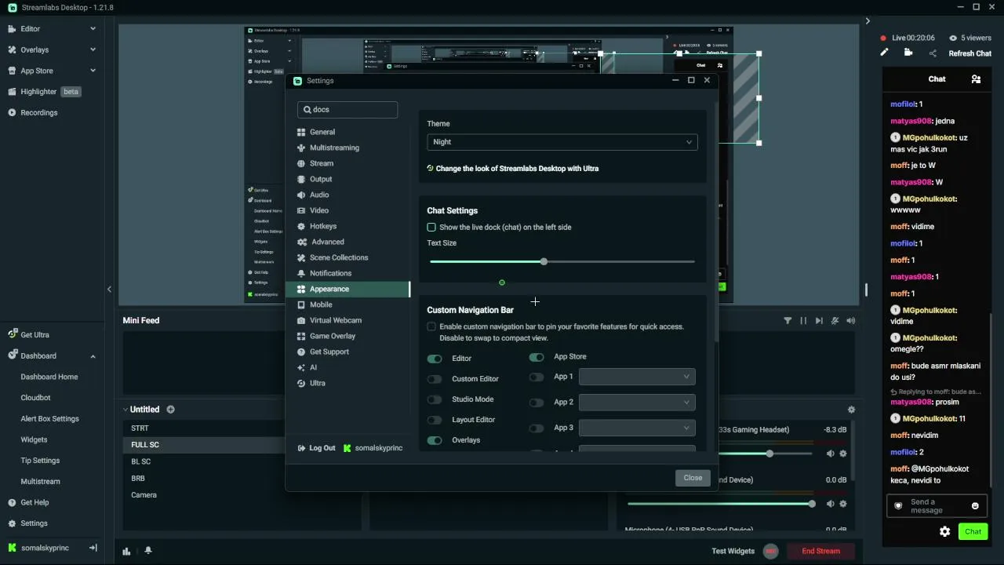Open the App 3 dropdown
This screenshot has height=565, width=1004.
coord(637,428)
